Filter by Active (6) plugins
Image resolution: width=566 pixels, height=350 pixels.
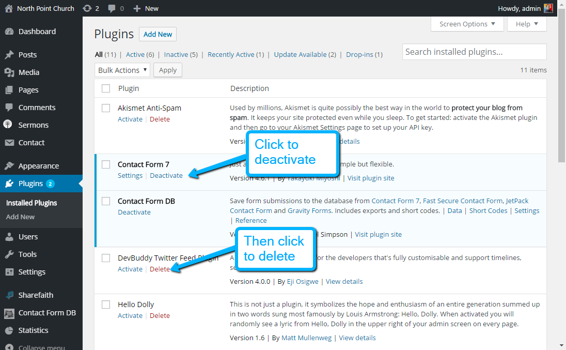tap(140, 54)
